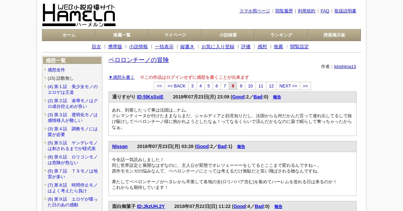Open the 推薦一覧 navigation tab
This screenshot has width=403, height=211.
[122, 35]
